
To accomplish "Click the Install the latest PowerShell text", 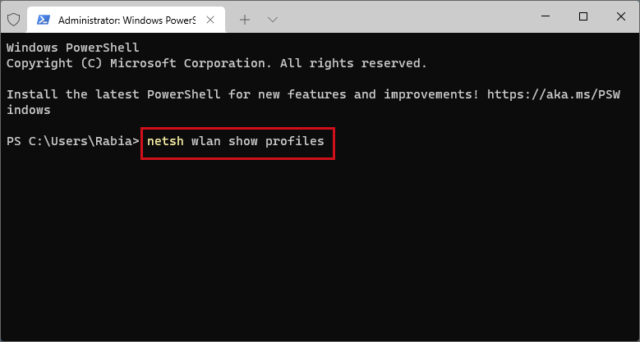I will pos(113,94).
